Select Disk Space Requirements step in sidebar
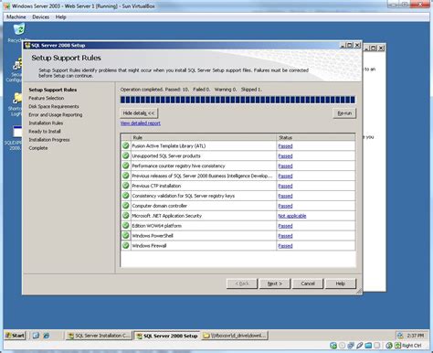433x353 pixels. pyautogui.click(x=54, y=106)
